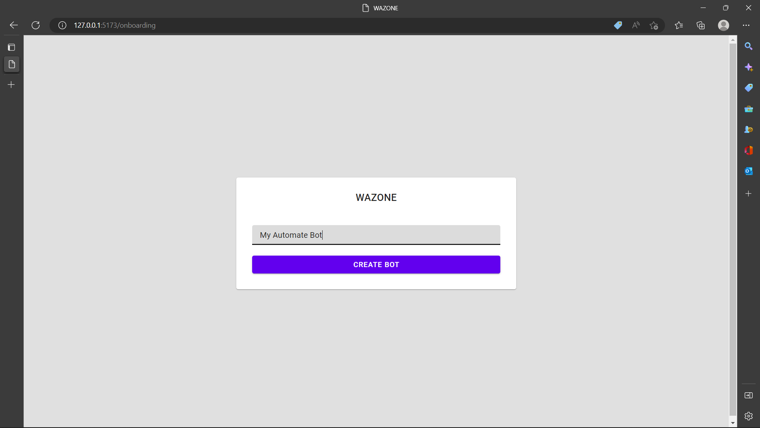Open Collections panel
Screen dimensions: 760x428
click(x=701, y=25)
